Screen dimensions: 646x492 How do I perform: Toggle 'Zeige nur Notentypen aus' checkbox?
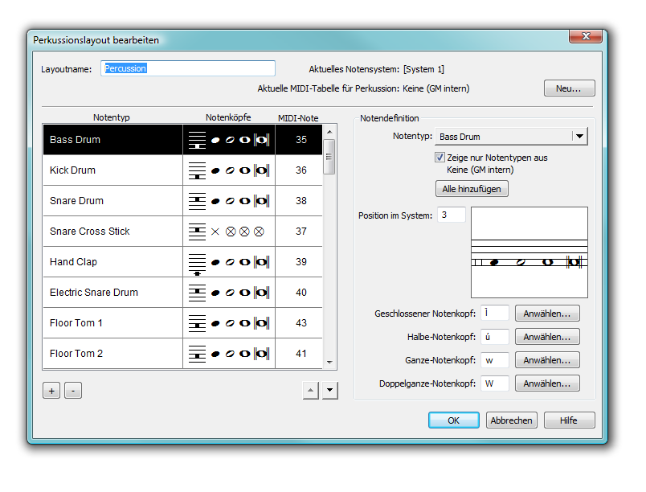(440, 158)
